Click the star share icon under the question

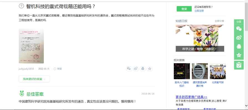[150, 68]
